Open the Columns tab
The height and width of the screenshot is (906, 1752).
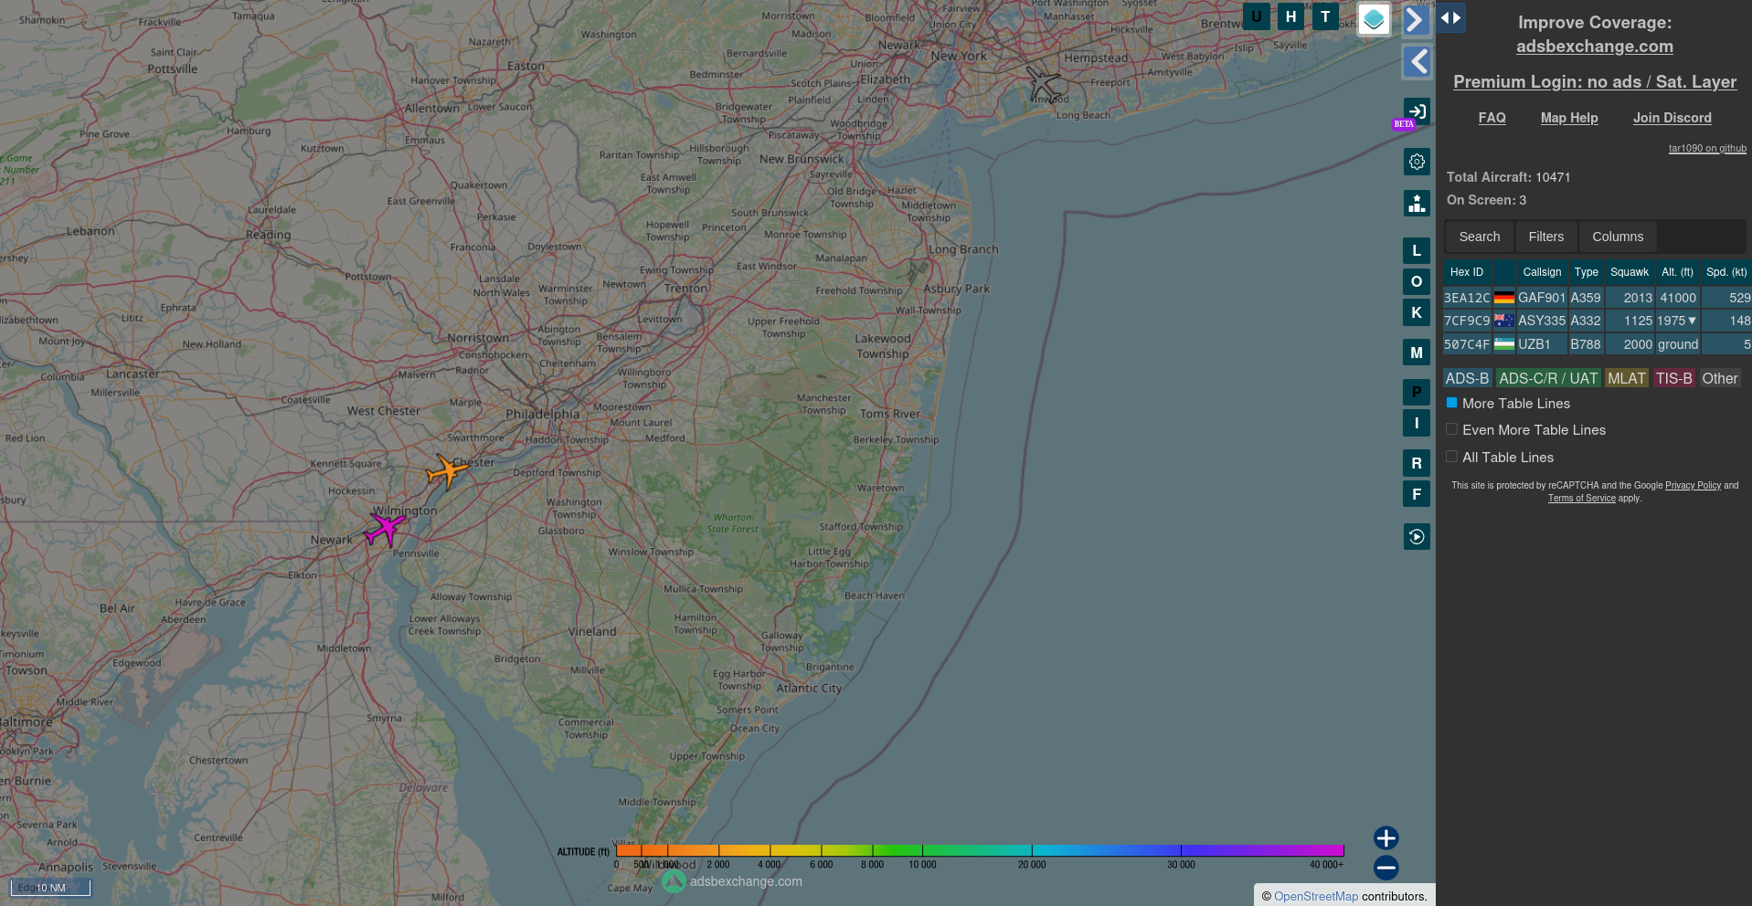pyautogui.click(x=1618, y=237)
